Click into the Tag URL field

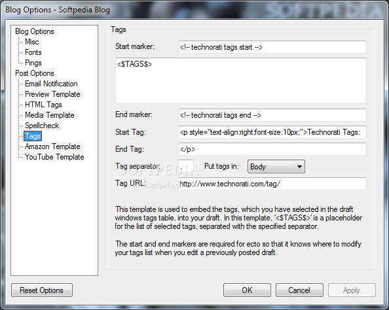coord(272,184)
